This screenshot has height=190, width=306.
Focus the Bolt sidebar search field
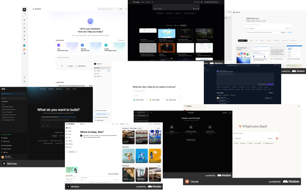[14, 98]
